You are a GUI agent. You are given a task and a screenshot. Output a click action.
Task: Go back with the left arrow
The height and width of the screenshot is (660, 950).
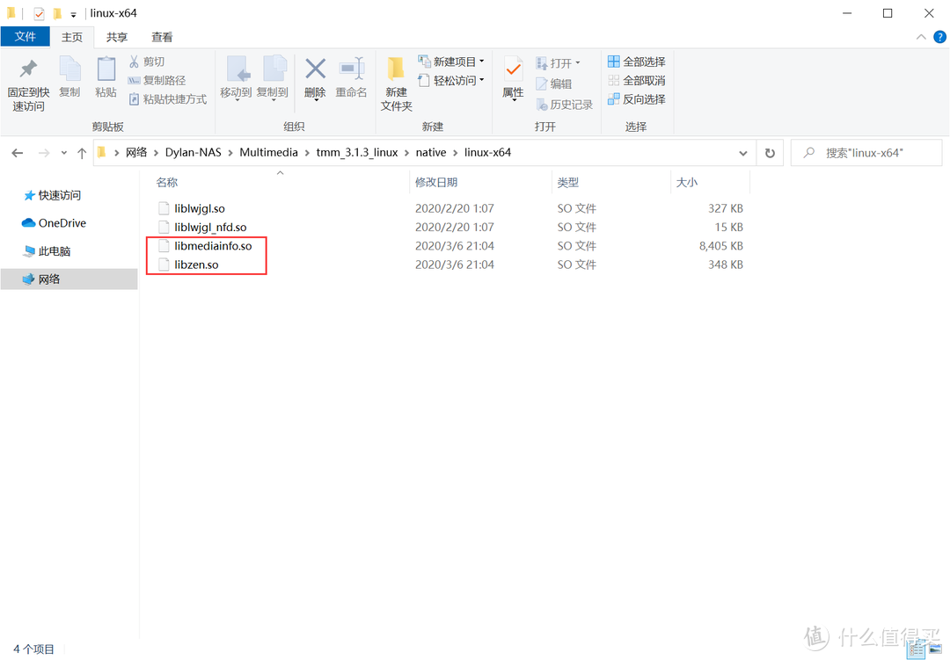click(18, 153)
